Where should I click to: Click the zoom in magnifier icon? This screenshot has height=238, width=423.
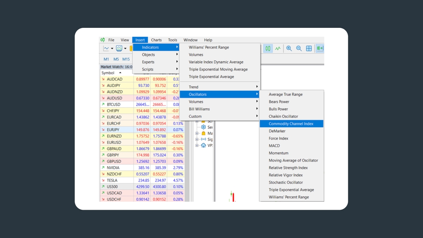click(289, 49)
